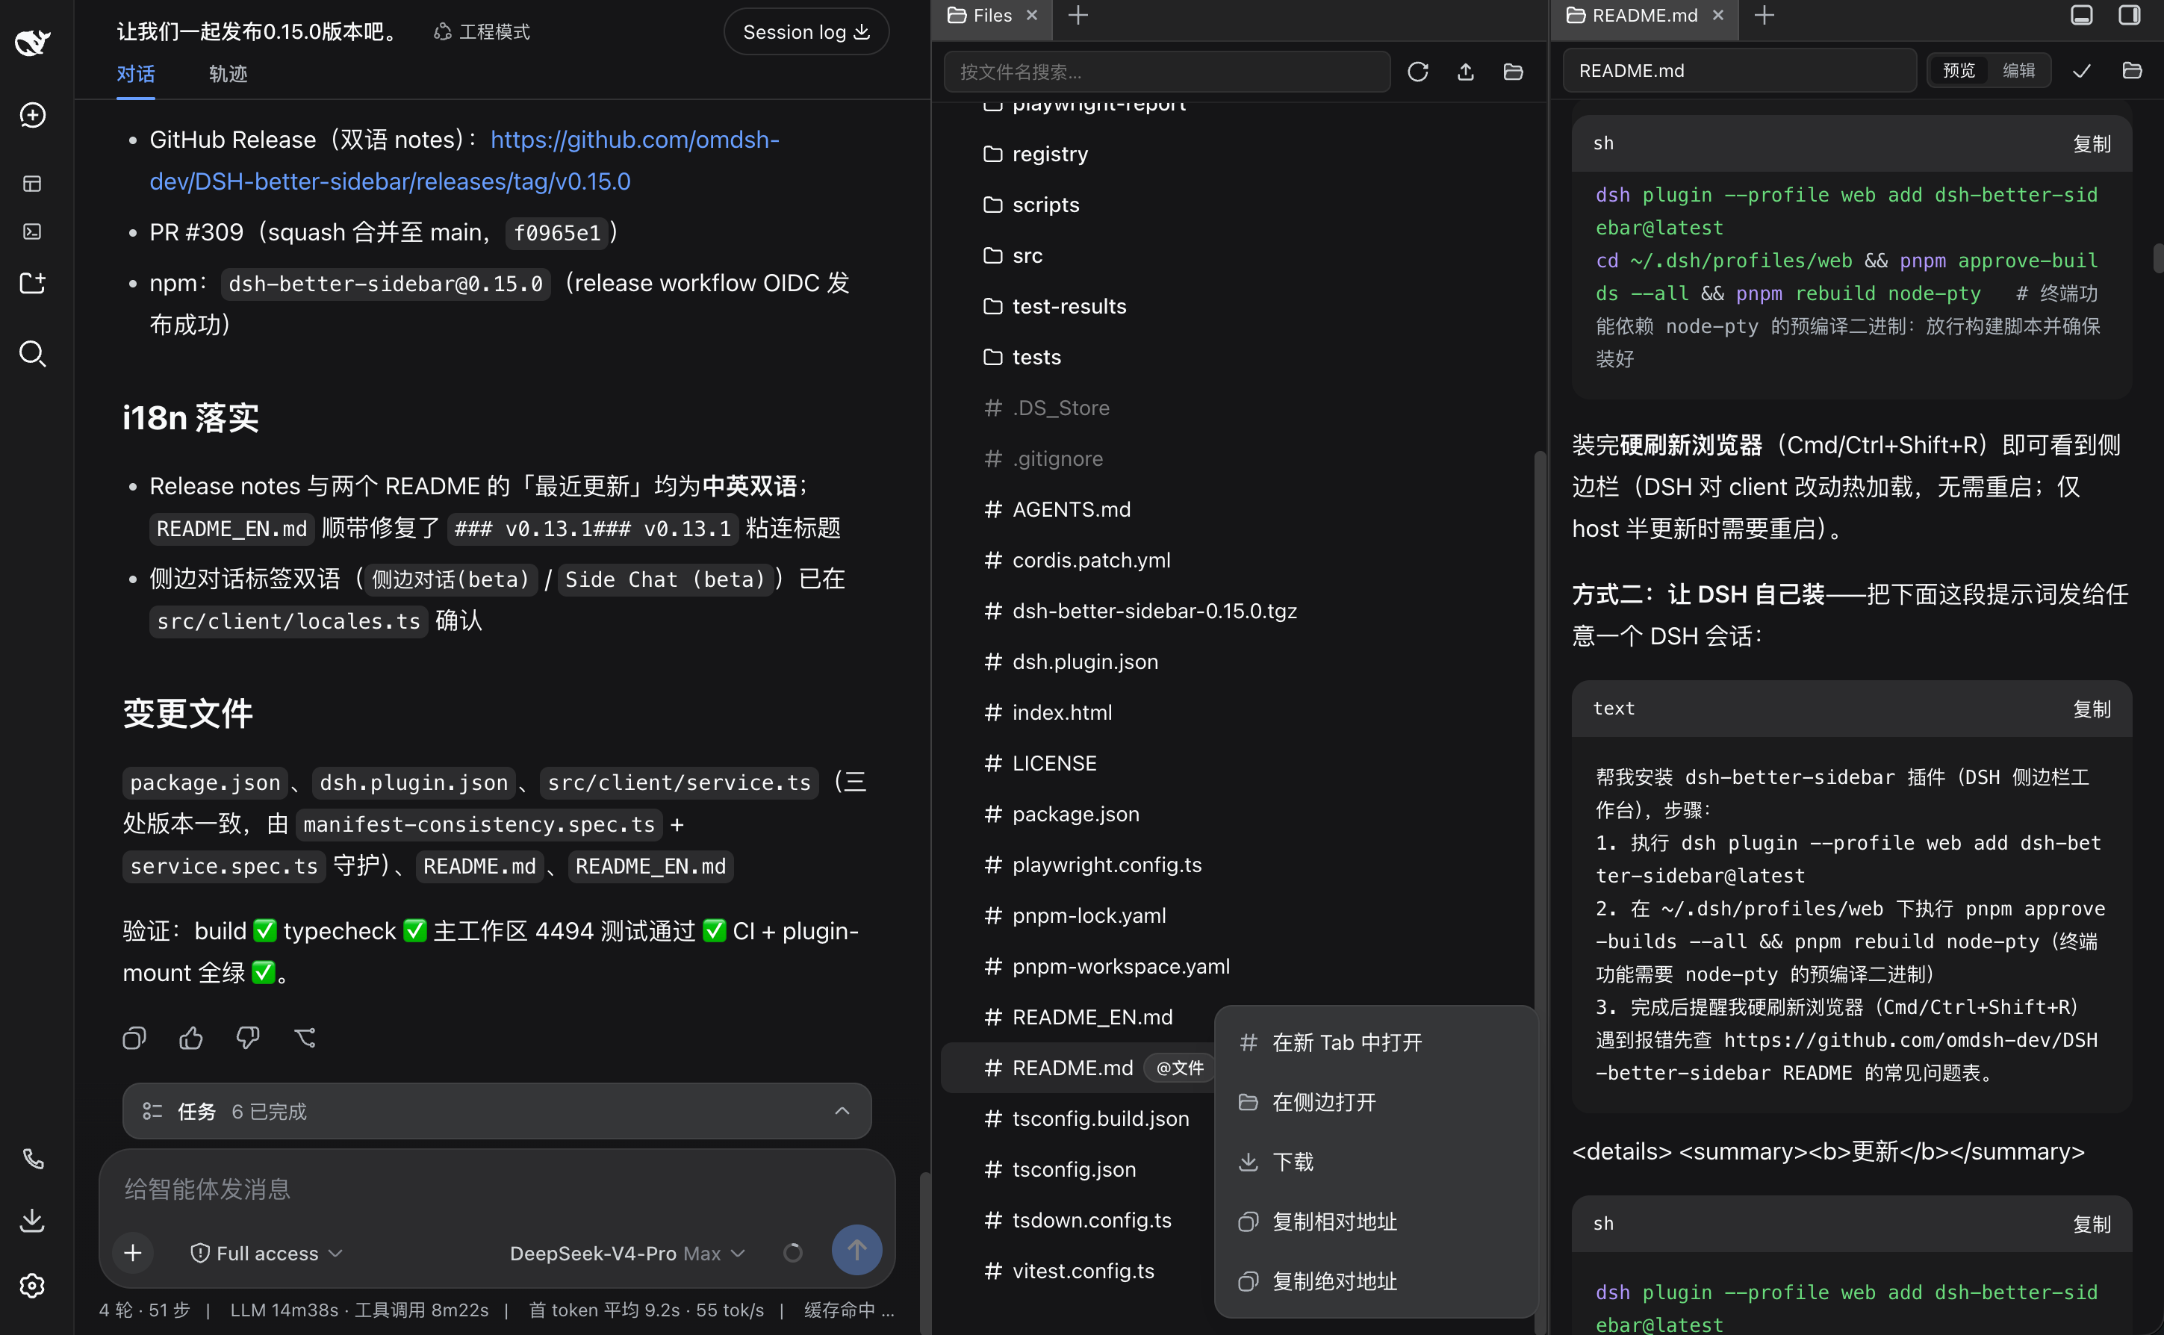Give thumbs down to the response
This screenshot has width=2164, height=1335.
click(248, 1037)
